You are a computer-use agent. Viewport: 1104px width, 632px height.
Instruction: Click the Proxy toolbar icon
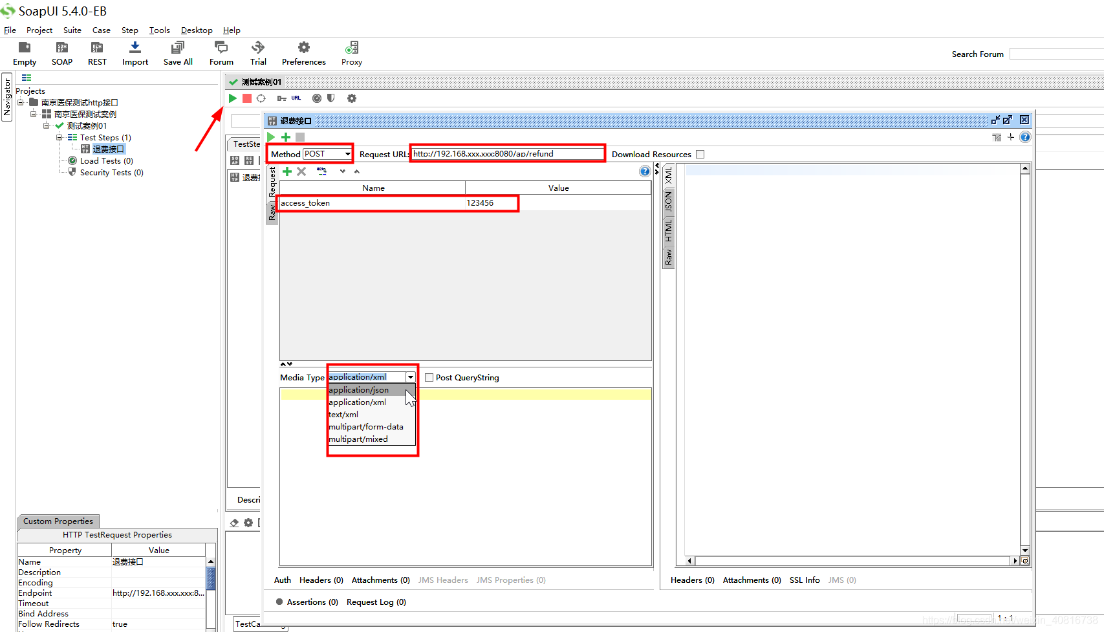coord(352,54)
